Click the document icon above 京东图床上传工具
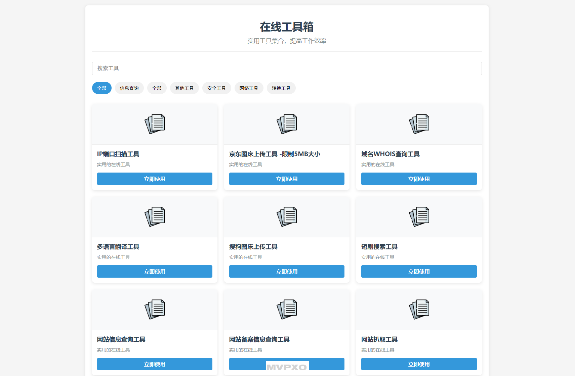 [x=287, y=124]
